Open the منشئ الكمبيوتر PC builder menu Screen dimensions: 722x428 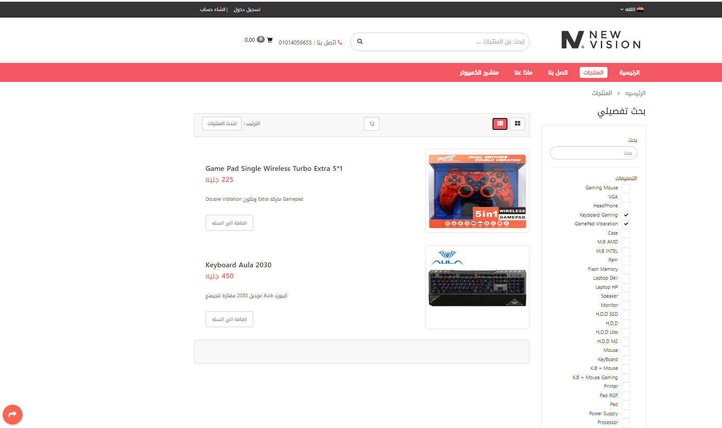coord(479,73)
